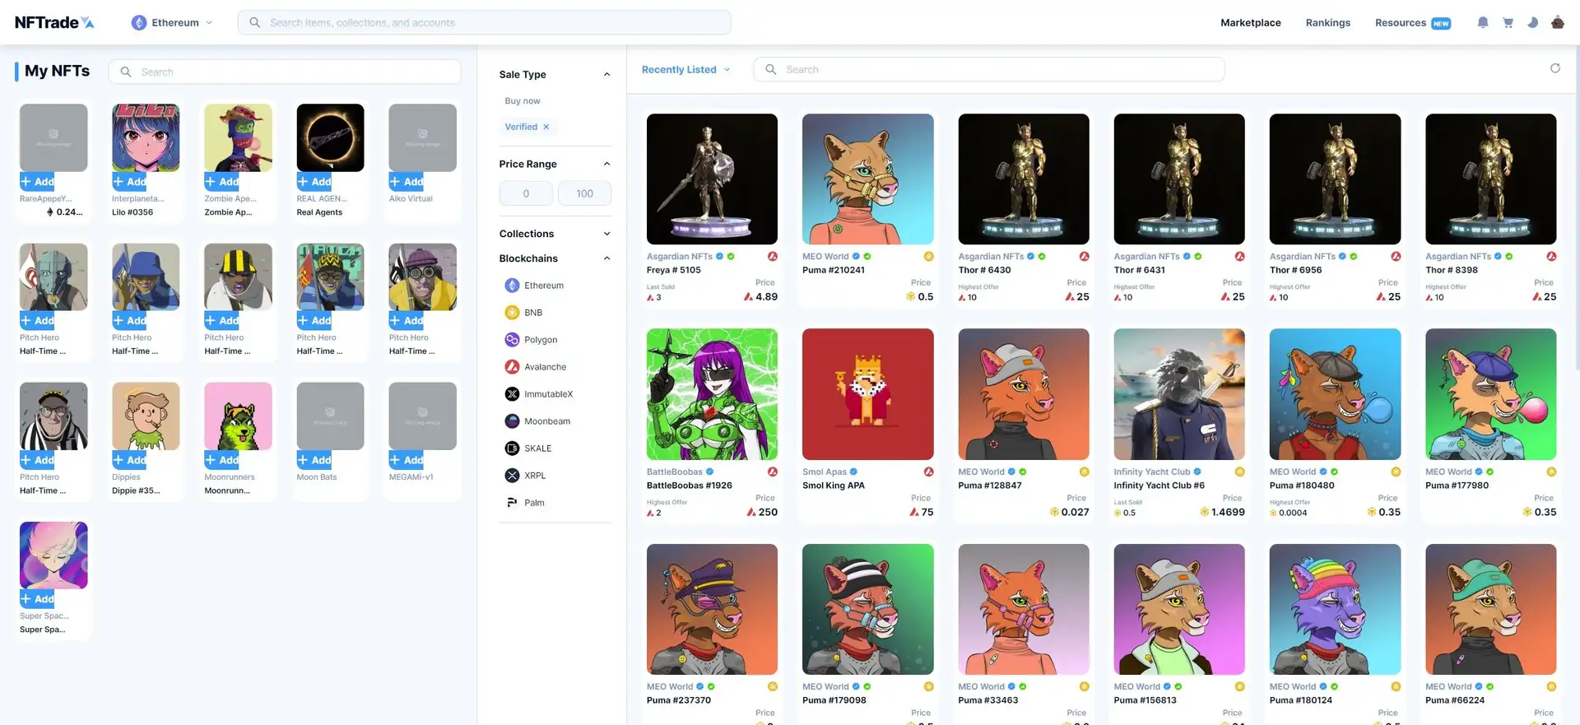Open the Recently Listed sort dropdown
Image resolution: width=1580 pixels, height=725 pixels.
tap(685, 70)
